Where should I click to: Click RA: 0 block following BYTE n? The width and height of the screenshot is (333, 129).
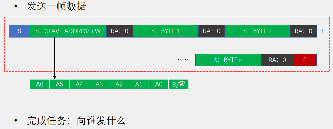point(277,60)
